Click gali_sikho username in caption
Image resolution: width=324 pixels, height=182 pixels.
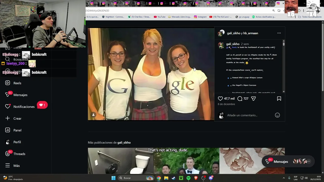233,44
